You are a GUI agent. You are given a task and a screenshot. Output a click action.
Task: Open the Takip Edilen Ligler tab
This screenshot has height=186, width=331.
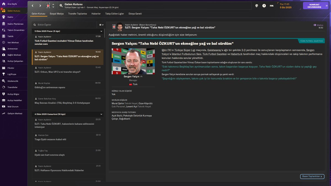[x=114, y=14]
